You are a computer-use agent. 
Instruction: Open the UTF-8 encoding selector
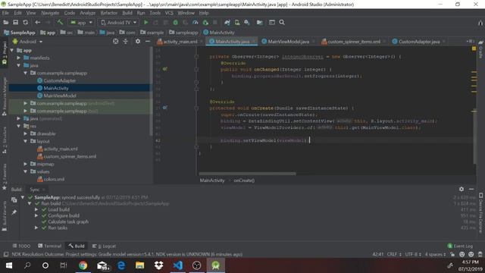(x=413, y=254)
